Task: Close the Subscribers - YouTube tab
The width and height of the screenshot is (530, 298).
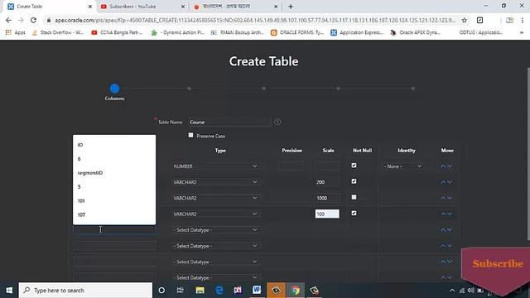Action: tap(183, 7)
